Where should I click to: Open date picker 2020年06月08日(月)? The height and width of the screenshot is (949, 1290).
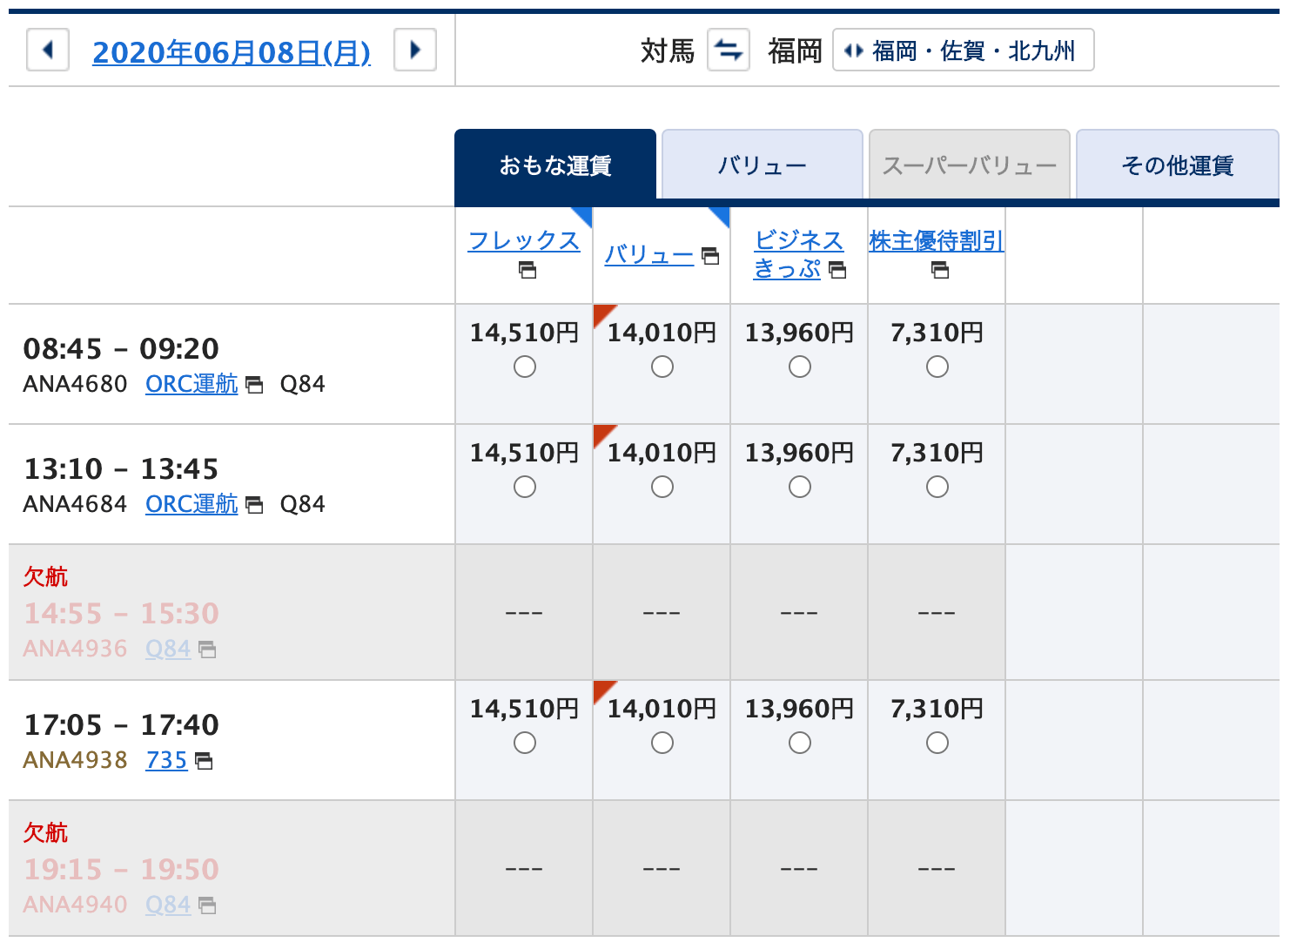point(232,52)
